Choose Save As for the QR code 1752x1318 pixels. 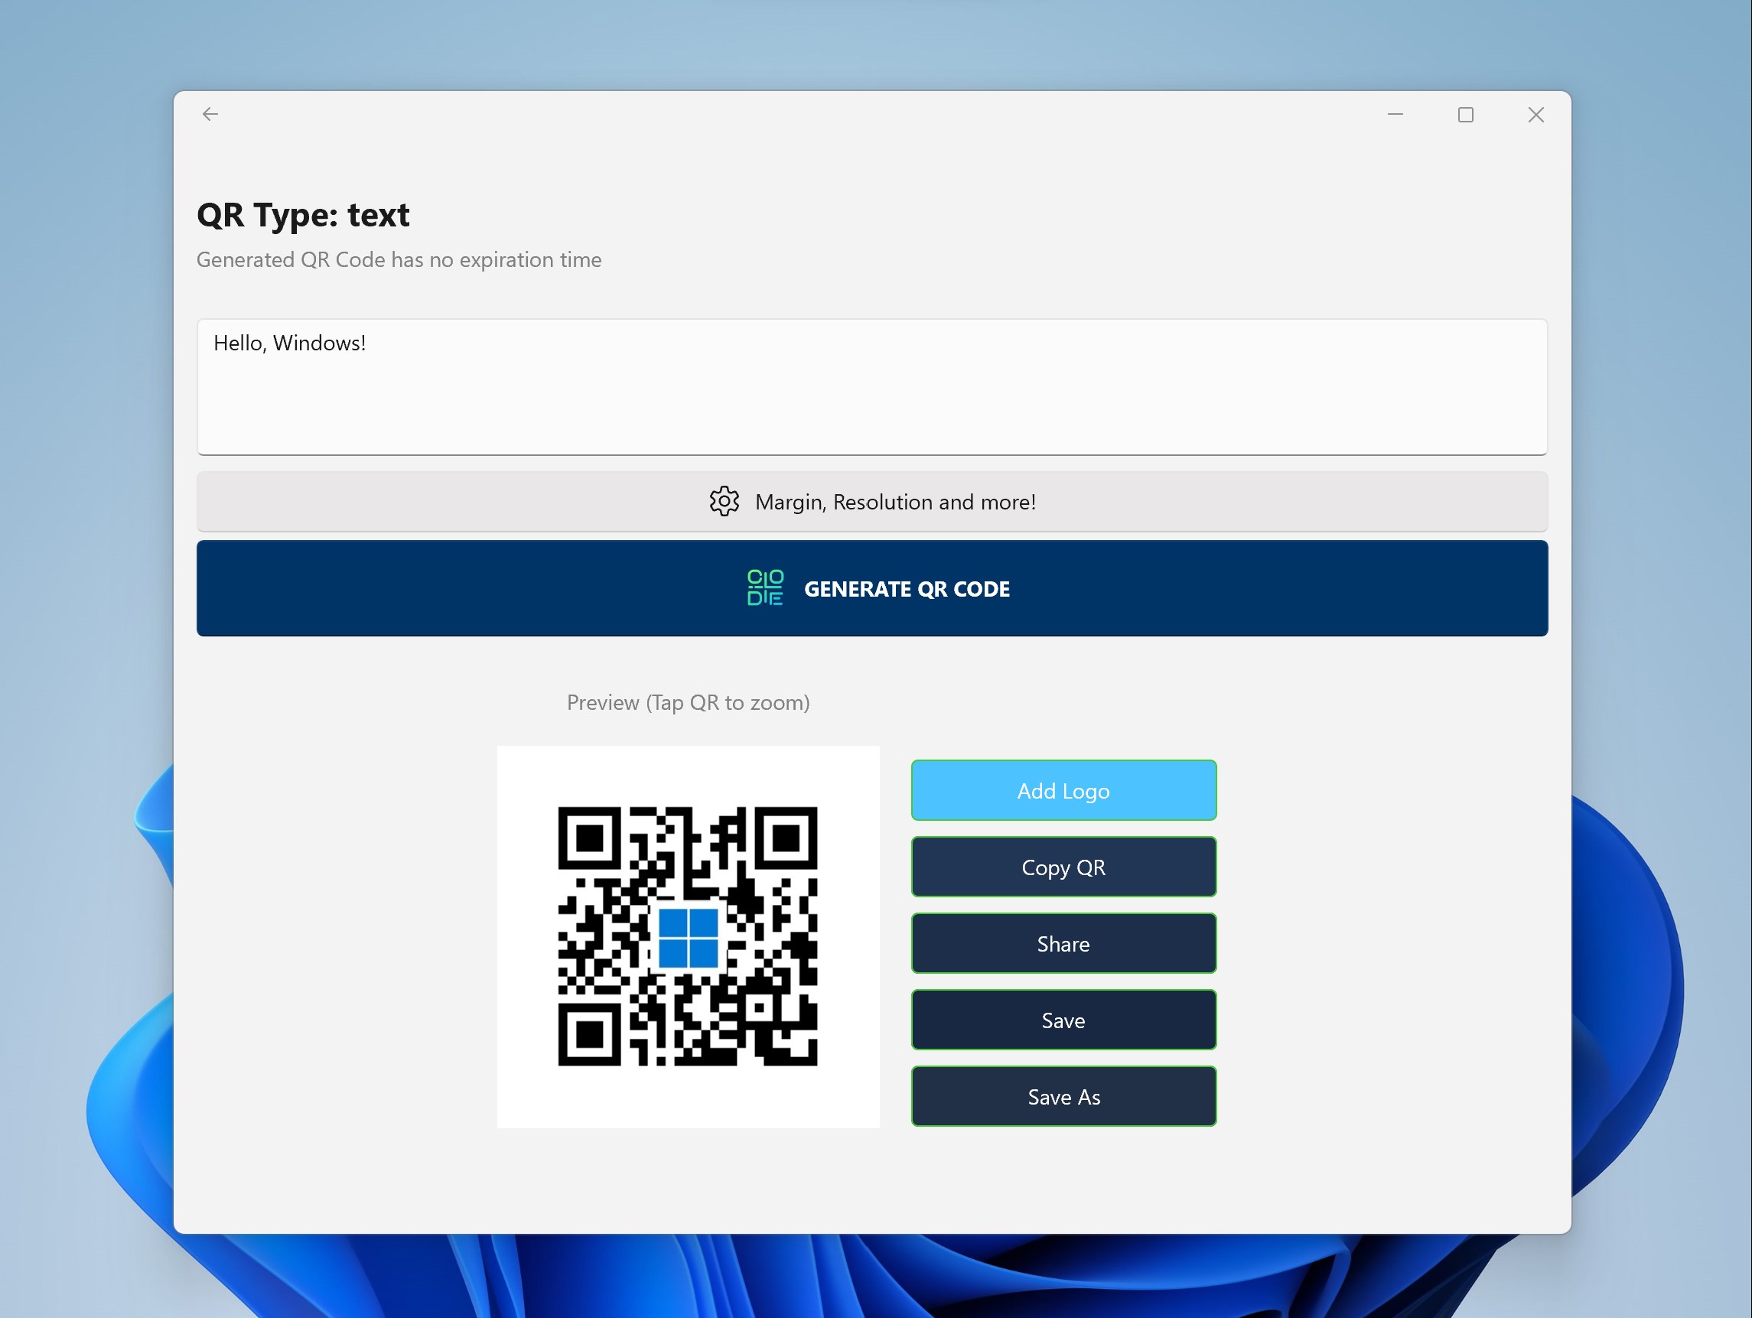(x=1063, y=1097)
